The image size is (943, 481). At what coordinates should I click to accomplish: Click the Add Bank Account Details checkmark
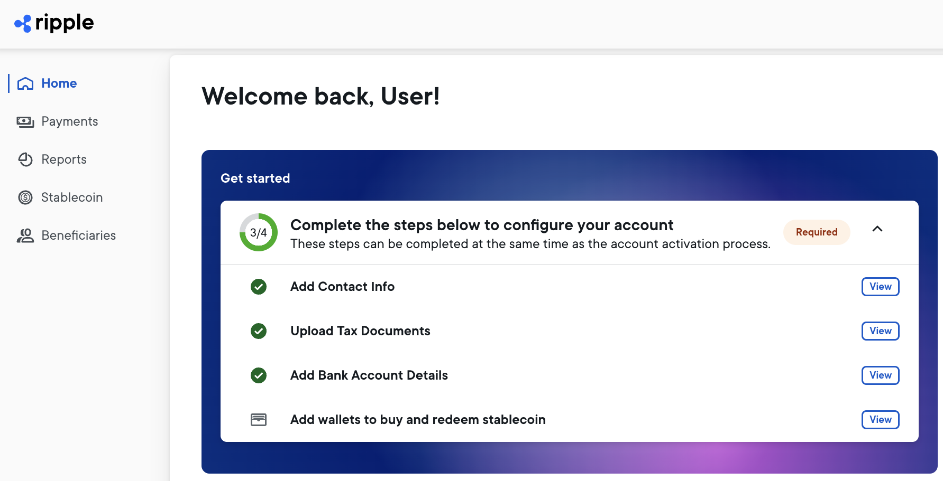point(258,375)
